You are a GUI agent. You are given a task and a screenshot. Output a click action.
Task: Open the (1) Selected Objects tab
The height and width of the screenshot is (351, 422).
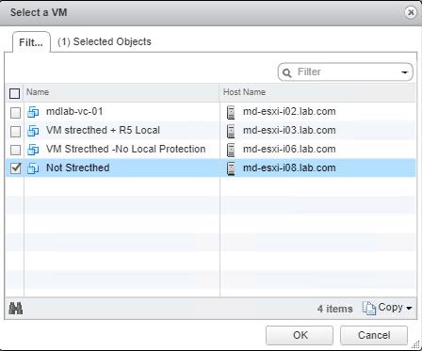coord(105,41)
